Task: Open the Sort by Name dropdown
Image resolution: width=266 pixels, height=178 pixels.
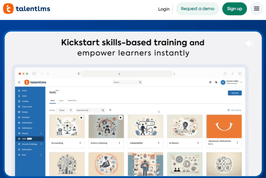Action: coord(62,110)
